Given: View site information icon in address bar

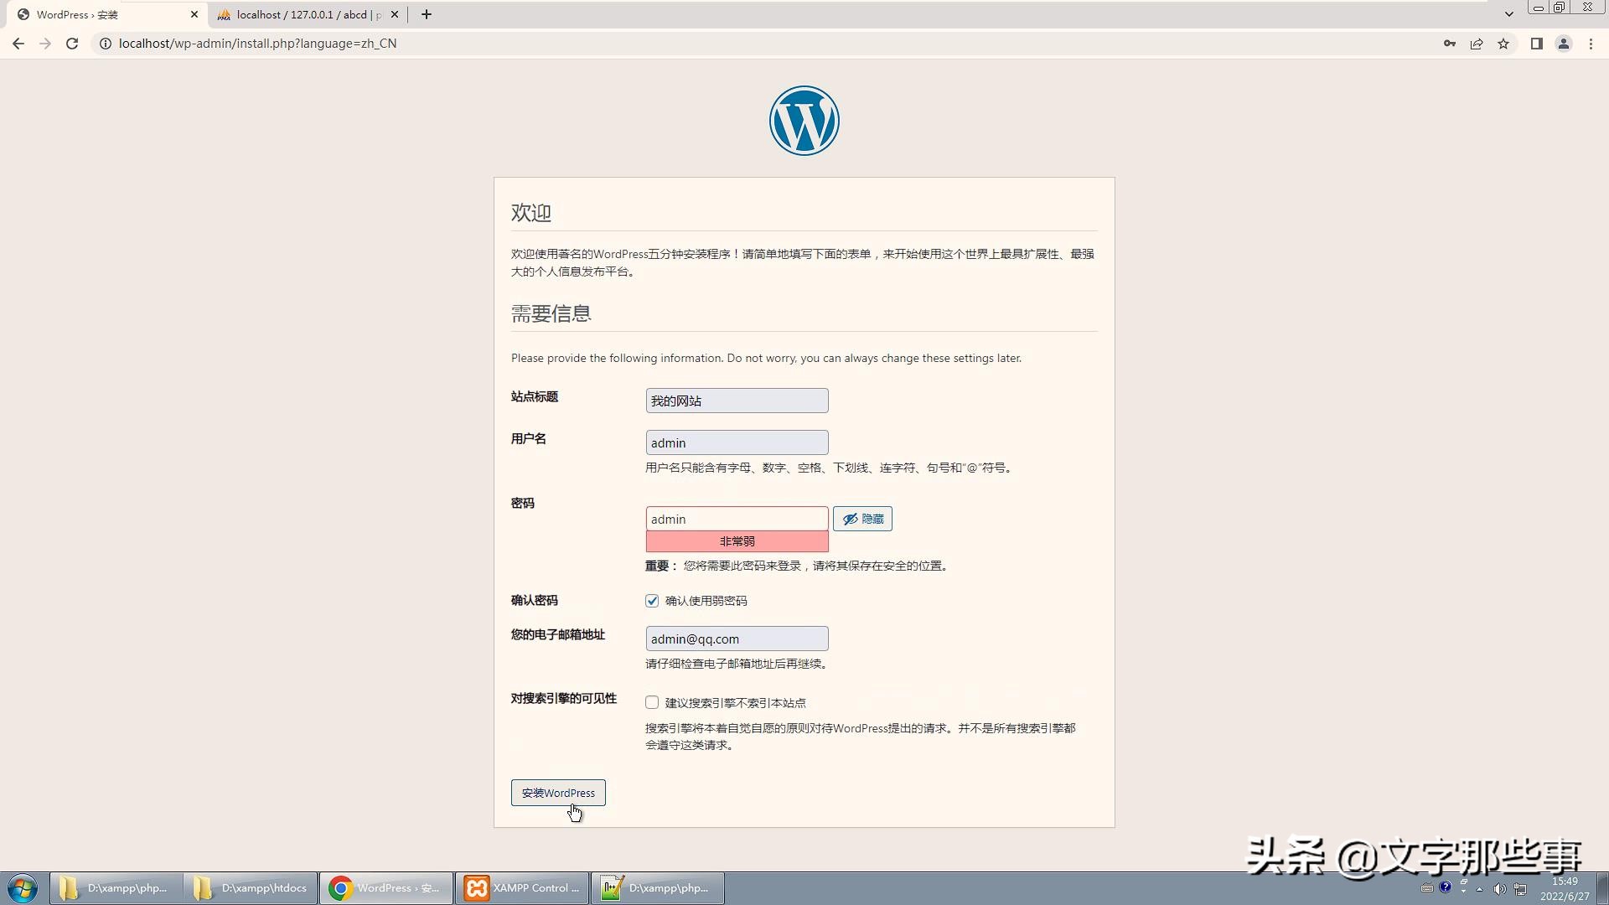Looking at the screenshot, I should coord(106,44).
